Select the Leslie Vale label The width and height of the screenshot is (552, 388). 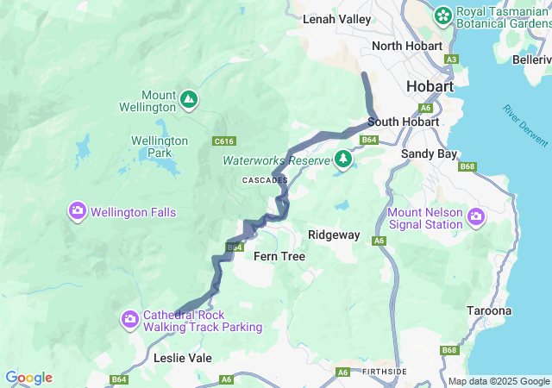click(183, 358)
